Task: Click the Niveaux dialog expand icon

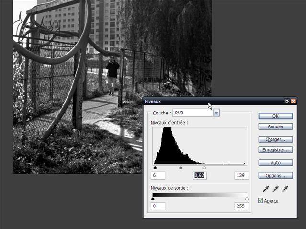Action: [287, 101]
